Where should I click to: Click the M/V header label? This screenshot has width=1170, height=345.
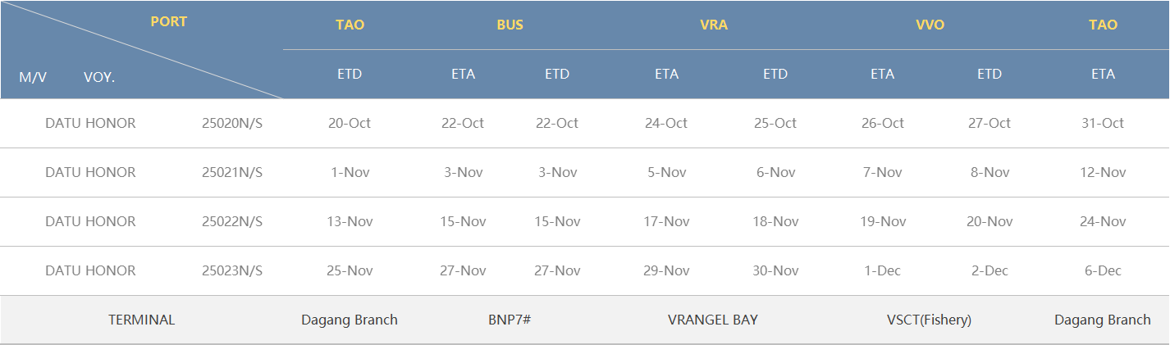coord(33,77)
